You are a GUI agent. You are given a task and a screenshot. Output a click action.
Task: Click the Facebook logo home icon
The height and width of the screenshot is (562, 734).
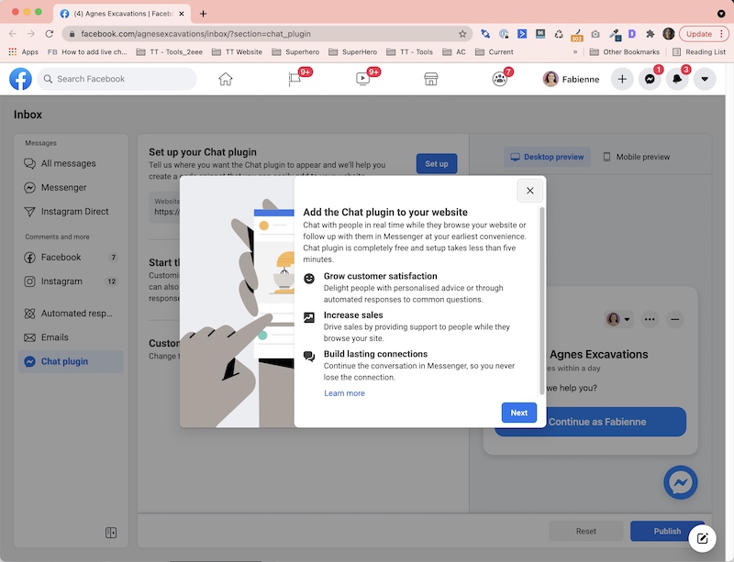point(20,79)
